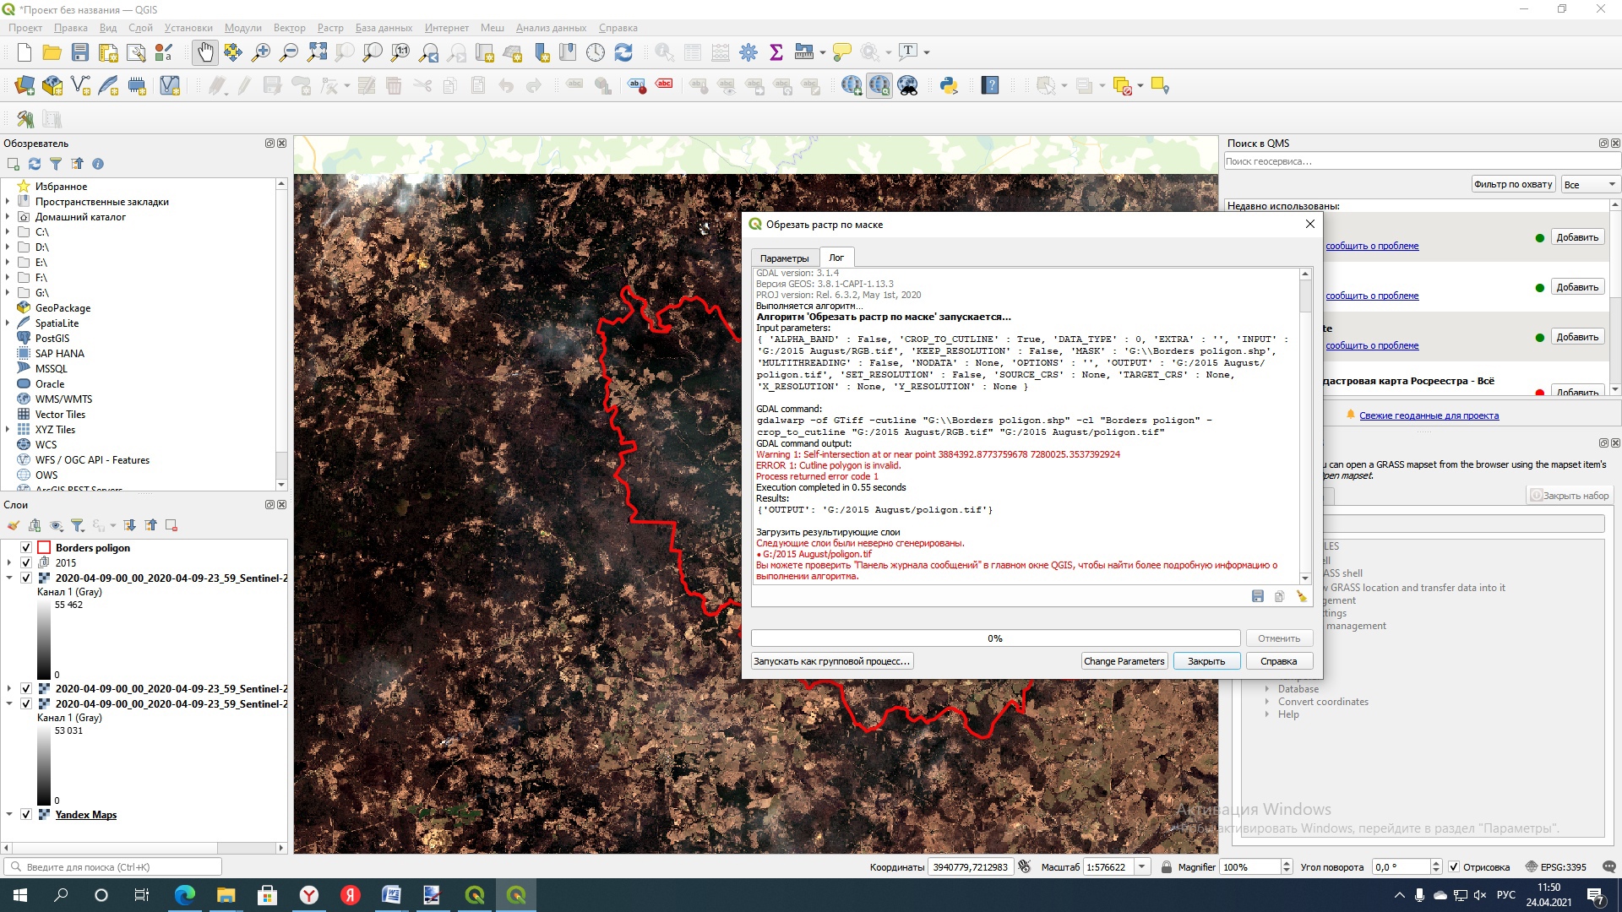Click the Borders poligon red color swatch
The image size is (1622, 912).
[x=44, y=547]
